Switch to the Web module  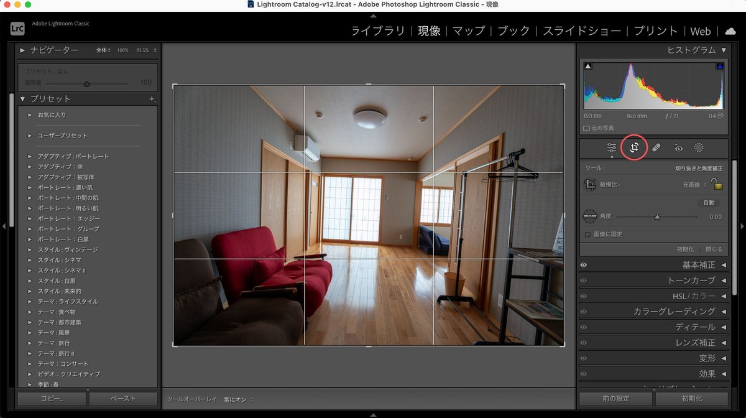tap(701, 30)
